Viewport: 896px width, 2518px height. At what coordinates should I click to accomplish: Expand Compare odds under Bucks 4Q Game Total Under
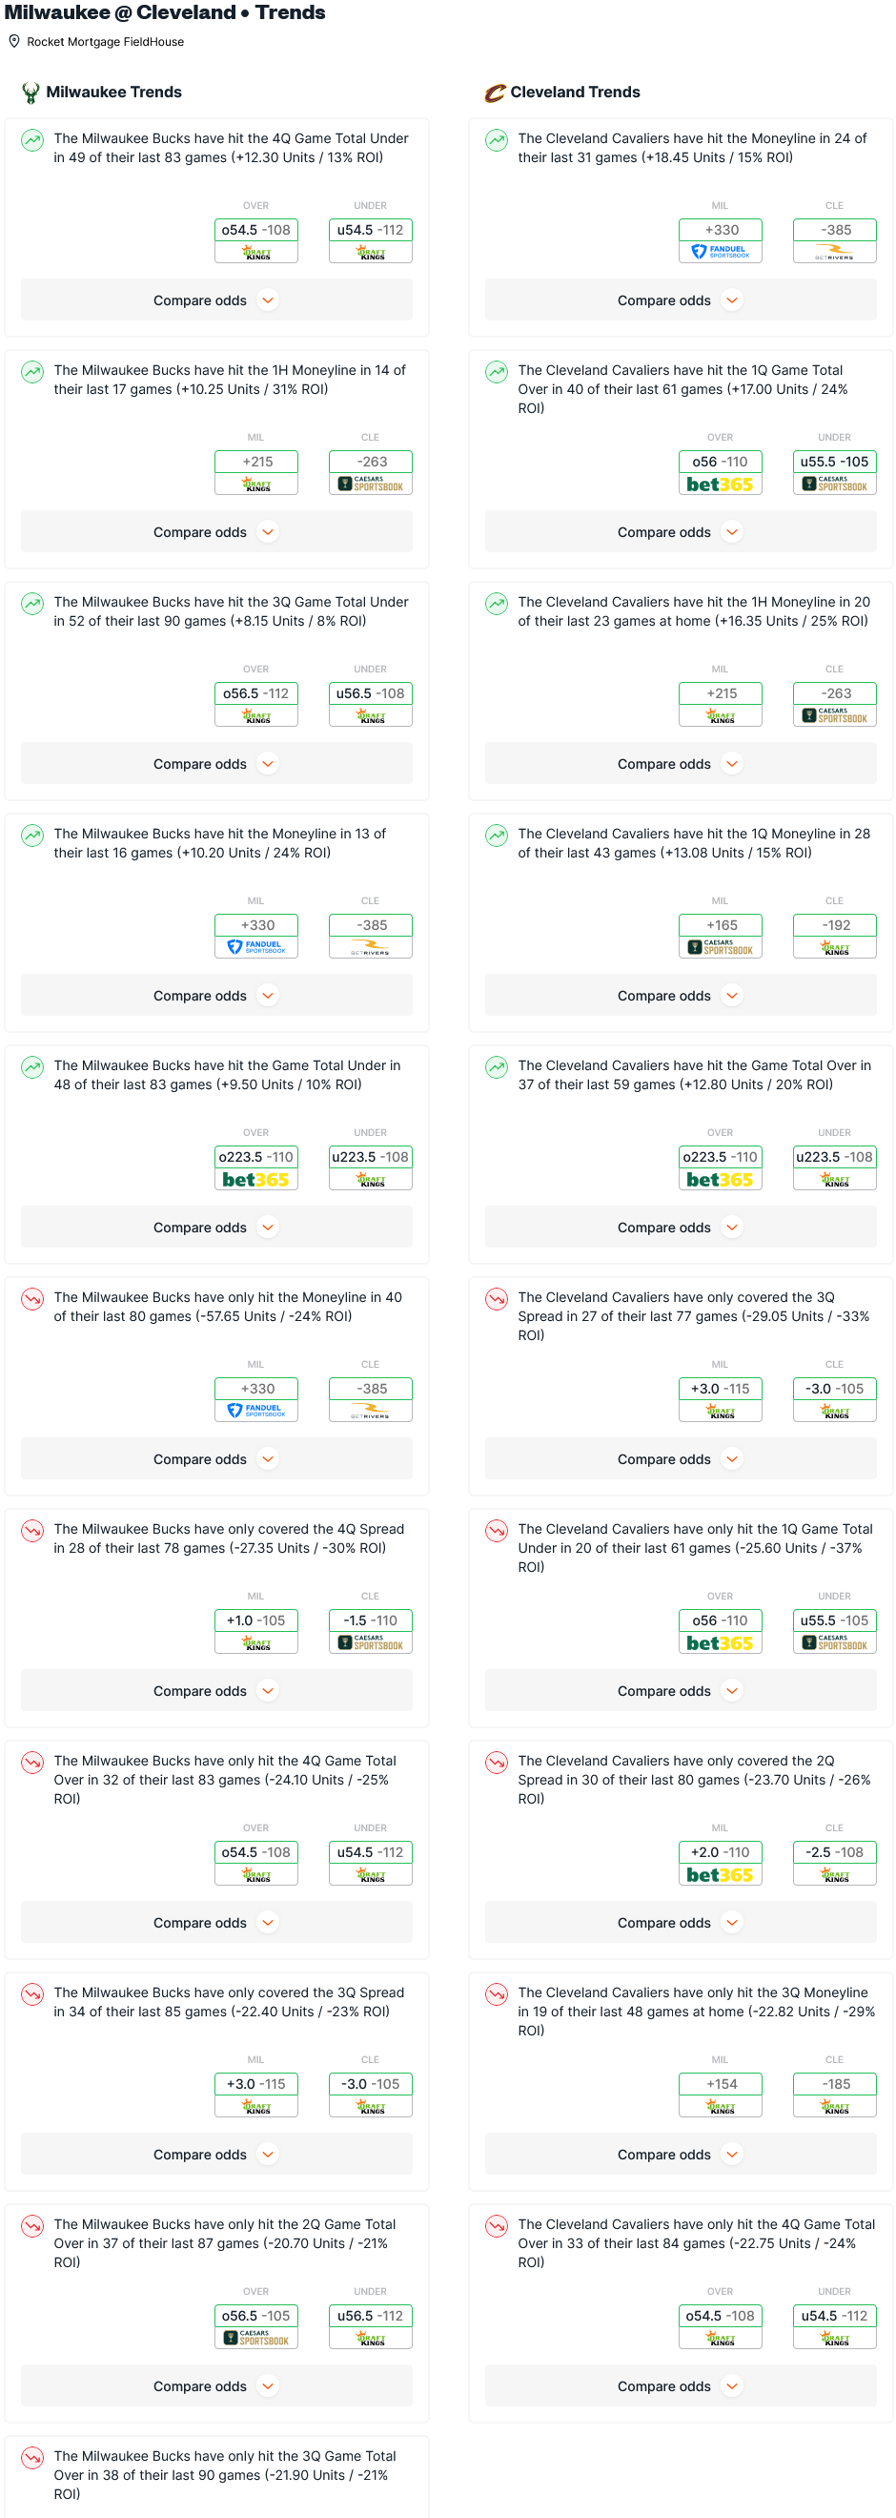pyautogui.click(x=217, y=300)
